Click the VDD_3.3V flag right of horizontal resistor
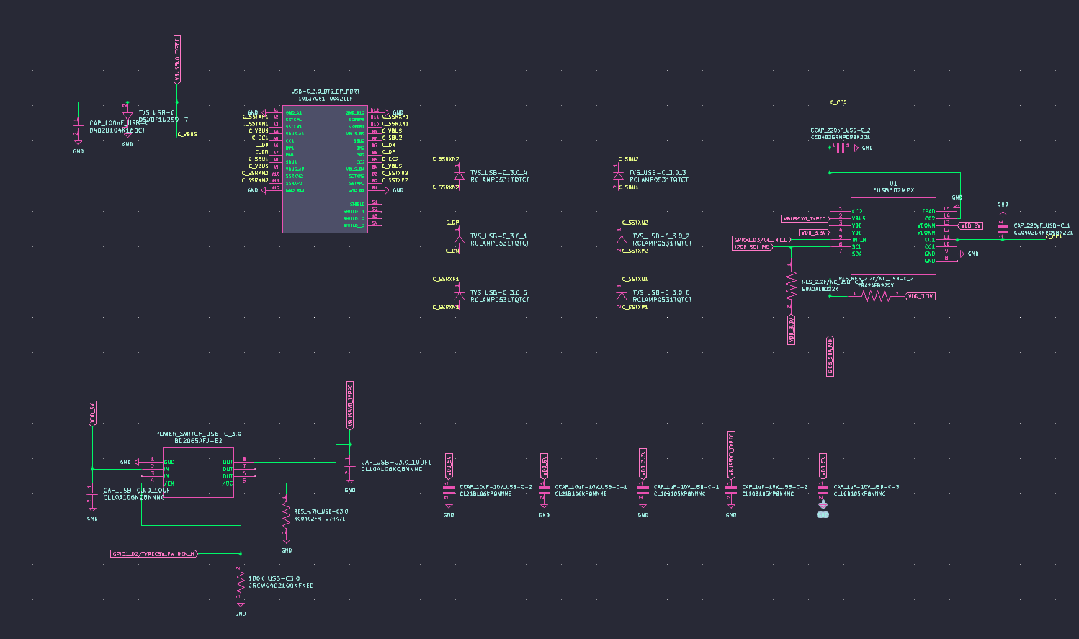Viewport: 1079px width, 639px height. pyautogui.click(x=920, y=296)
